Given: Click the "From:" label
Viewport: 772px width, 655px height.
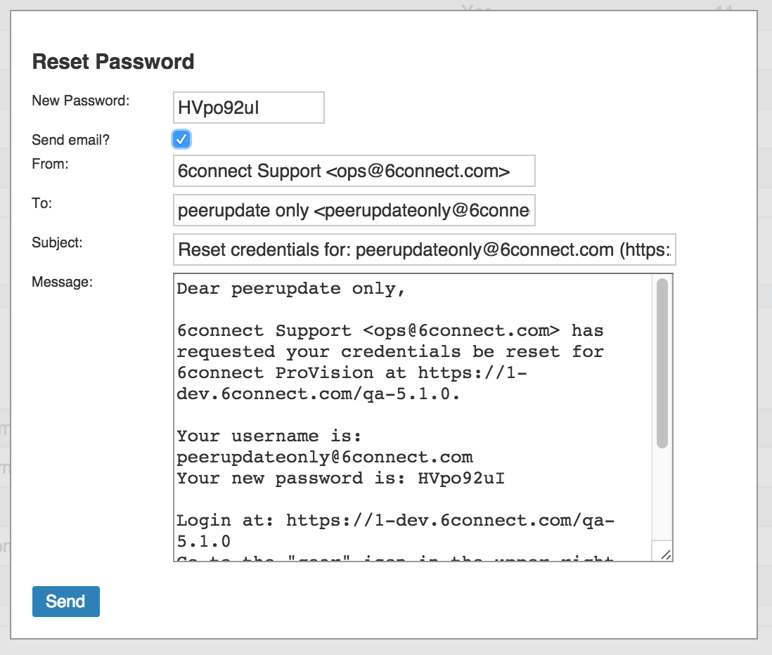Looking at the screenshot, I should click(49, 164).
